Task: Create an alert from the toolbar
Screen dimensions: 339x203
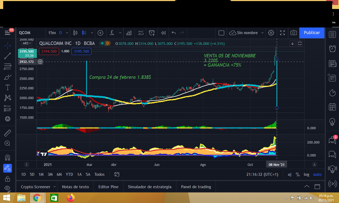Action: 152,33
